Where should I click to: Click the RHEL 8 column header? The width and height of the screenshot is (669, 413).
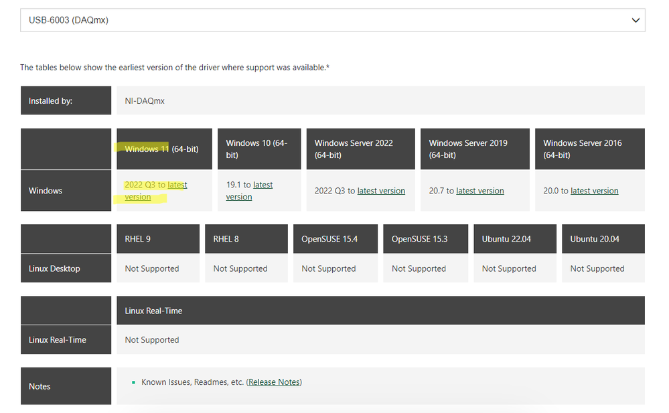246,239
